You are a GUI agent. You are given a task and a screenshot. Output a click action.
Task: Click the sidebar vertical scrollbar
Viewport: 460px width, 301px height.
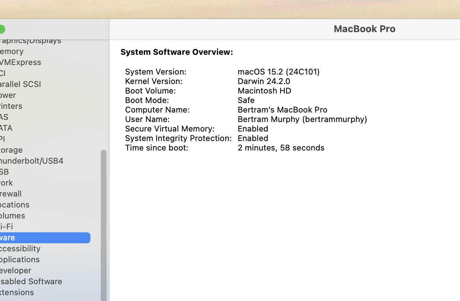click(x=104, y=225)
